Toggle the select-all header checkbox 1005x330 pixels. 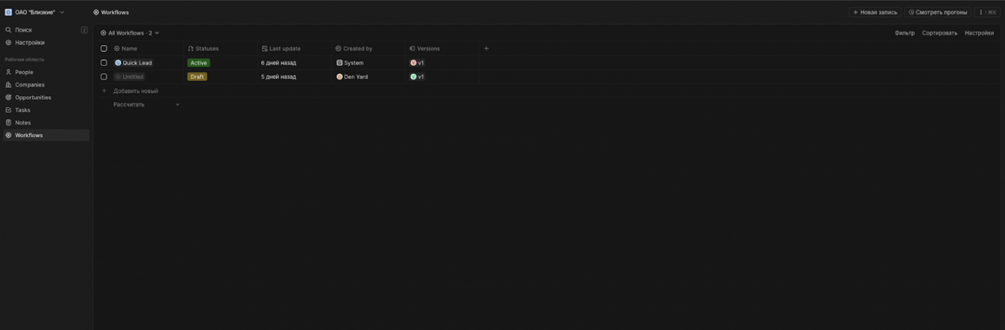104,49
